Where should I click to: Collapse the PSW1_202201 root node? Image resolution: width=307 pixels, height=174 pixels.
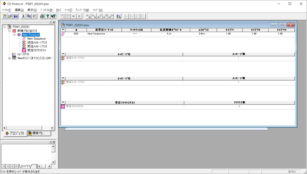pyautogui.click(x=5, y=27)
